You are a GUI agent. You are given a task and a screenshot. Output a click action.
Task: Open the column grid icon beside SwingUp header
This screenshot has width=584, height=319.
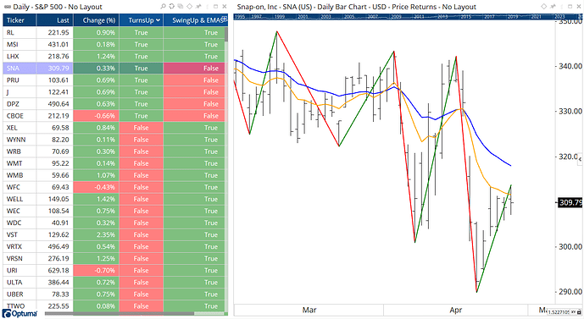pos(225,19)
